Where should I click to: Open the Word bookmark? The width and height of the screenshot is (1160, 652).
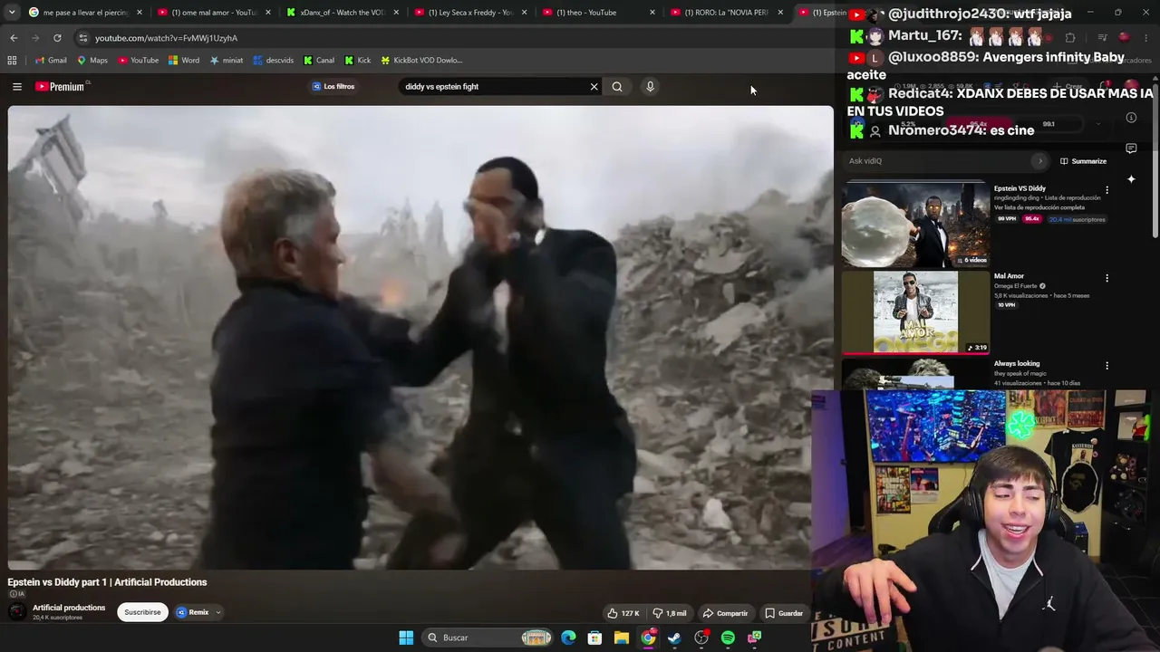coord(184,61)
